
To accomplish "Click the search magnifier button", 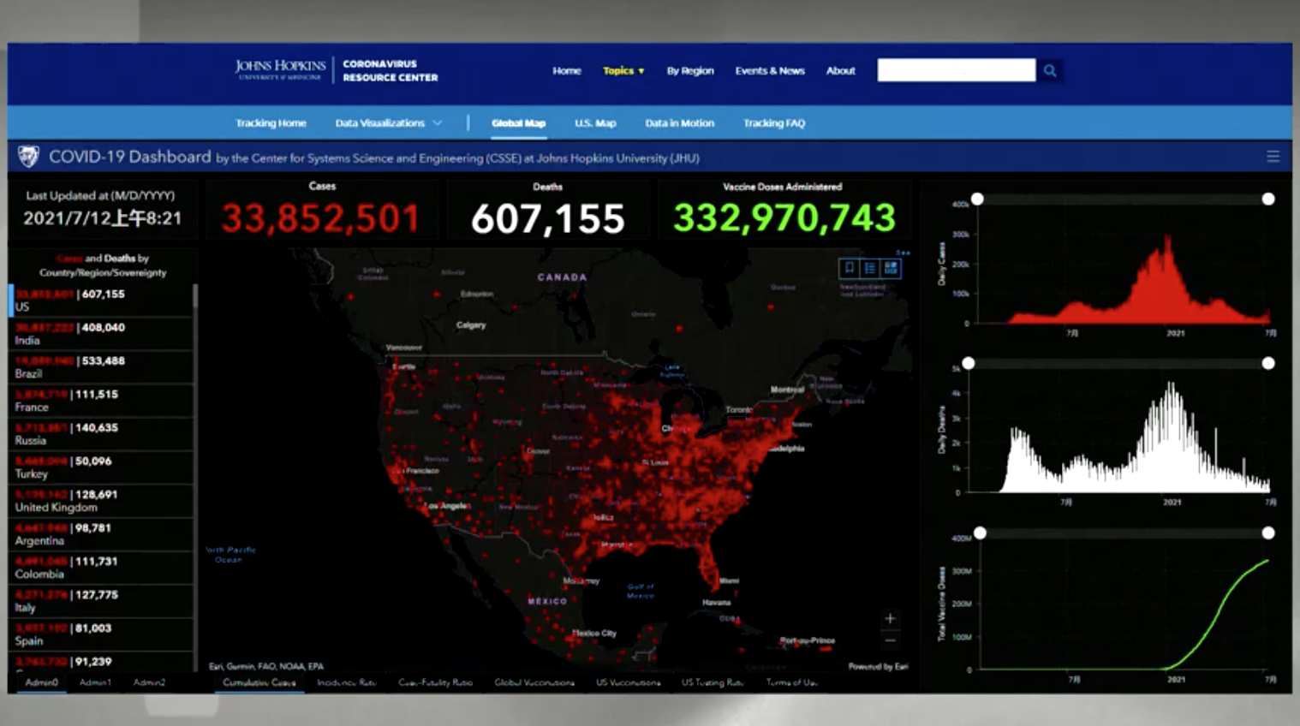I will tap(1050, 71).
